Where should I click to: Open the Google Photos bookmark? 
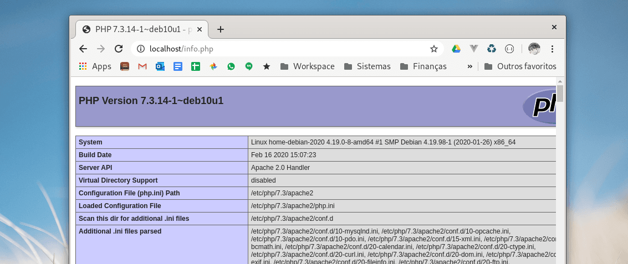[213, 66]
